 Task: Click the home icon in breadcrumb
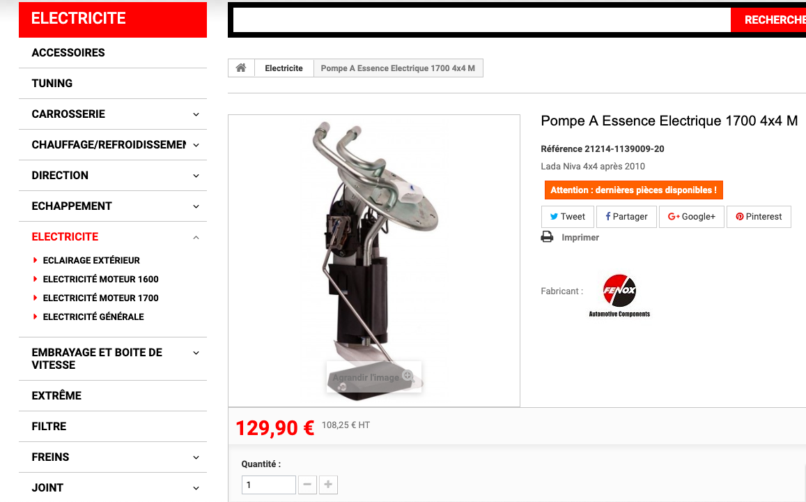pyautogui.click(x=240, y=68)
